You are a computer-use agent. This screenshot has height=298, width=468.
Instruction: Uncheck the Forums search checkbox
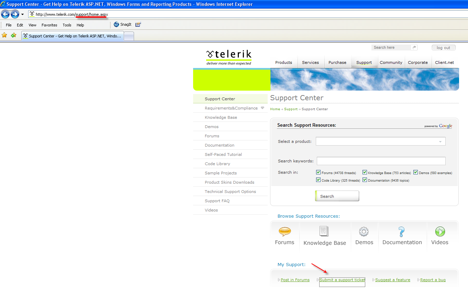[x=318, y=172]
